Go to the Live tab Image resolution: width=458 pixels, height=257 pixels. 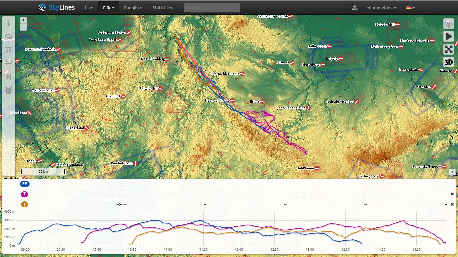89,8
